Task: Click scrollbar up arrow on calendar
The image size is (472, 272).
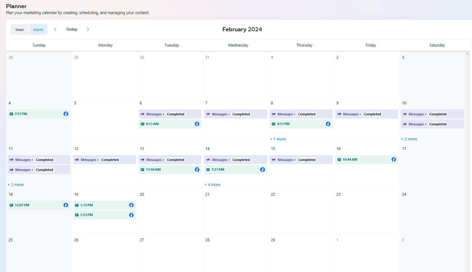Action: [x=467, y=53]
